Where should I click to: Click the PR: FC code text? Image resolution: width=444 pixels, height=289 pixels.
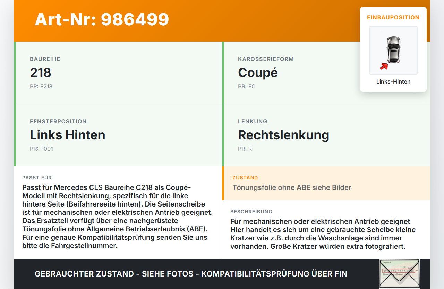click(247, 87)
